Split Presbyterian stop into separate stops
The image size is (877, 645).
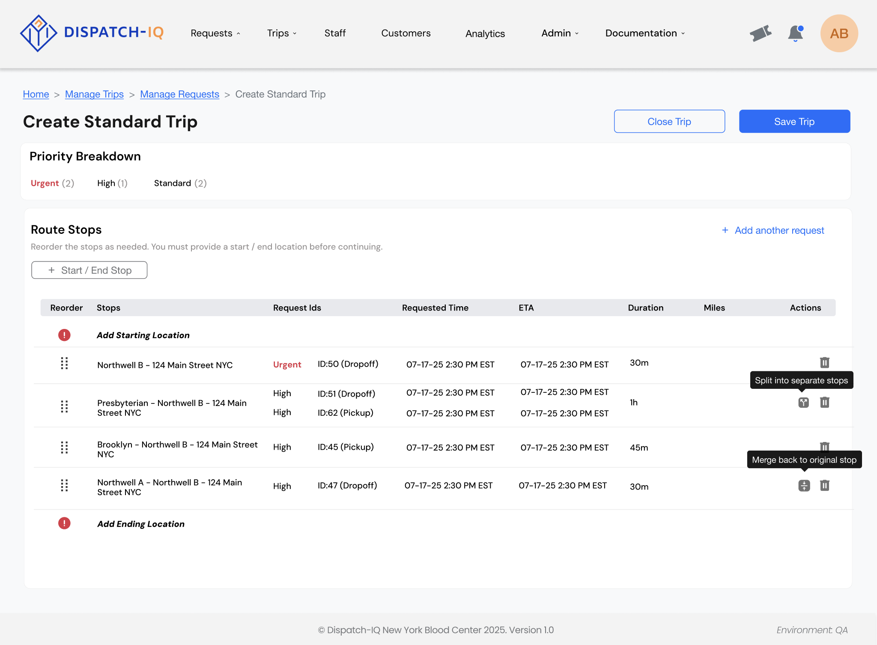[x=803, y=402]
